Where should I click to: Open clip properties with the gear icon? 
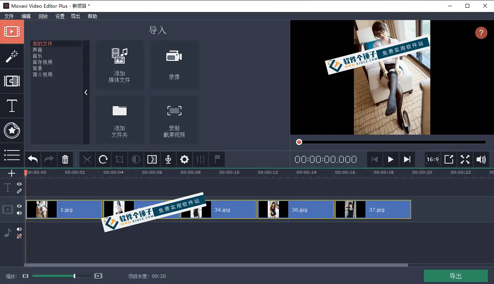(184, 159)
